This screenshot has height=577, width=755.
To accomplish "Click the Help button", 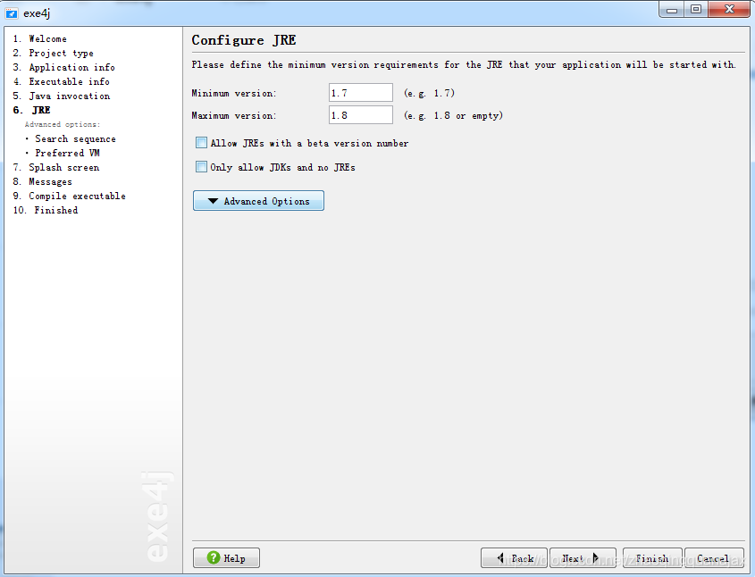I will click(226, 557).
